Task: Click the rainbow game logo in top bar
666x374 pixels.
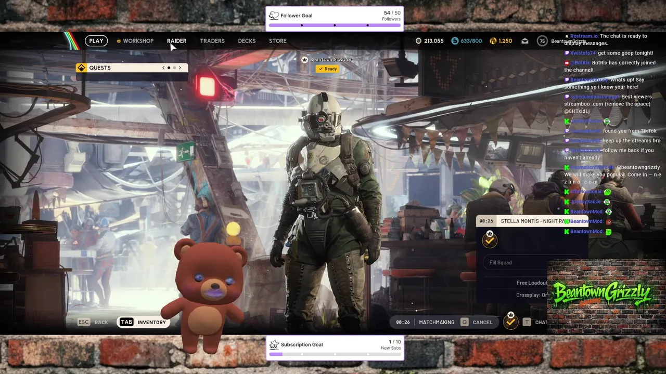Action: pyautogui.click(x=71, y=41)
